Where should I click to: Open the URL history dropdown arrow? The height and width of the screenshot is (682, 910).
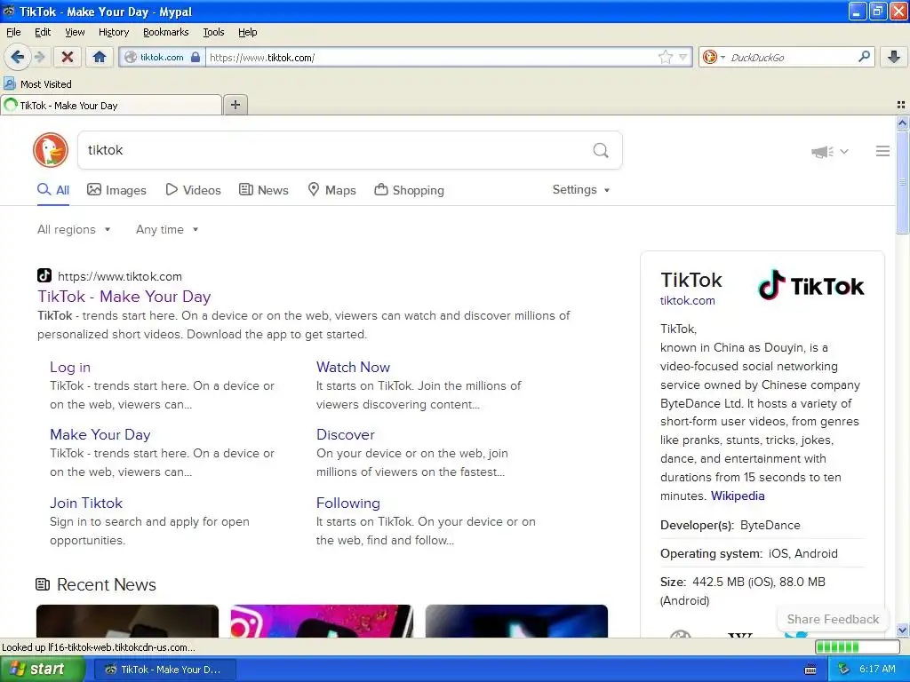click(683, 57)
